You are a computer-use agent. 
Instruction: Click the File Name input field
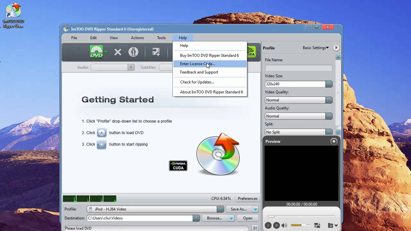point(299,68)
